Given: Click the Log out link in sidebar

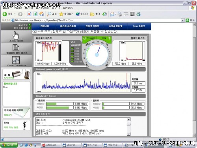Looking at the screenshot, I should click(23, 24).
